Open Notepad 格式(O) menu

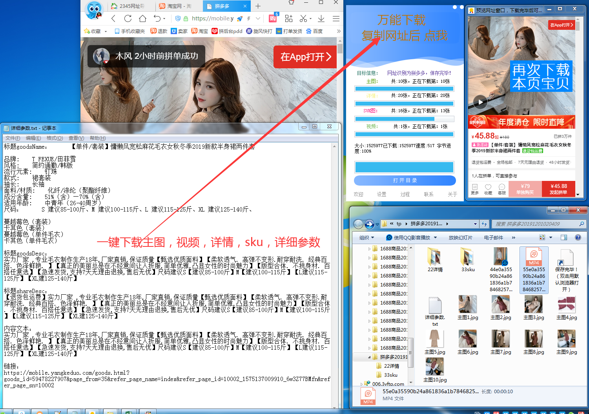point(55,138)
